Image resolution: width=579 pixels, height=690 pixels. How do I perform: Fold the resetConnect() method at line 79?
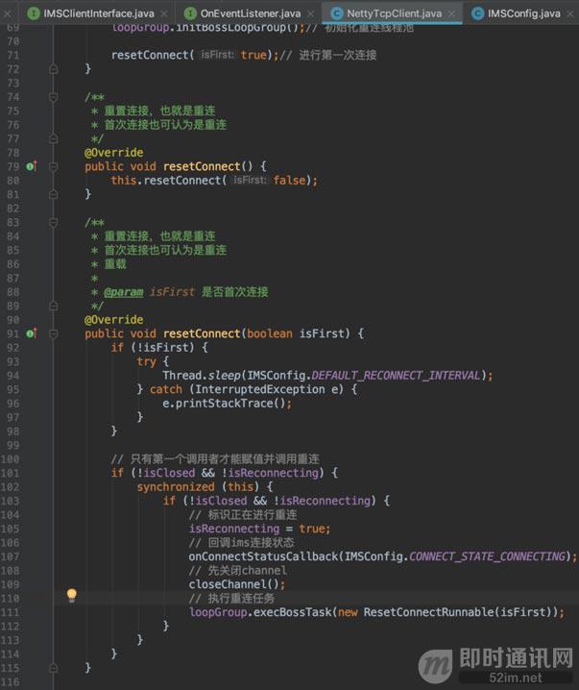[53, 166]
